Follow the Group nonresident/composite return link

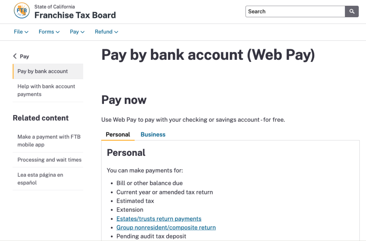click(x=166, y=227)
